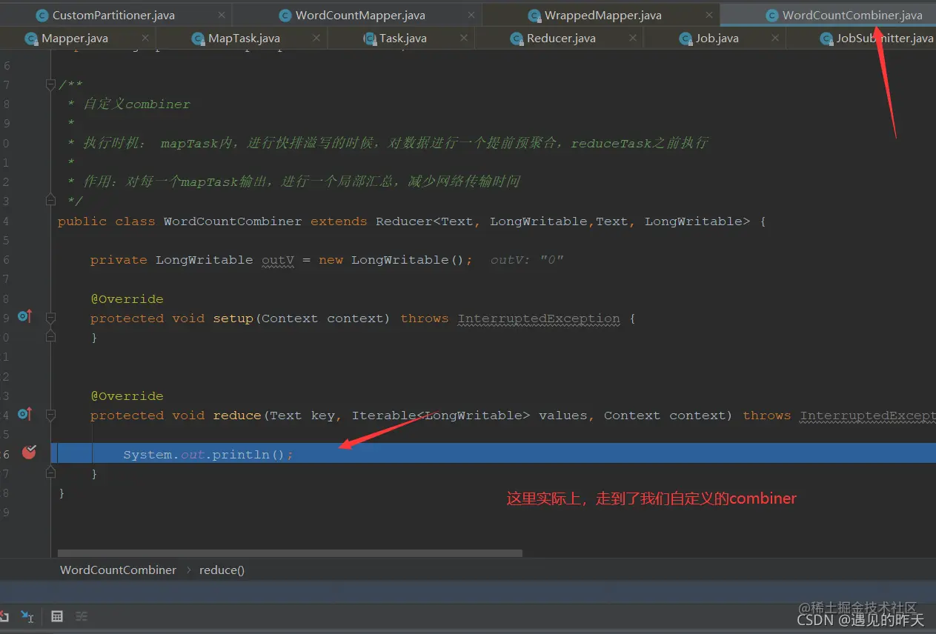936x634 pixels.
Task: Click the WordCountCombiner breadcrumb
Action: 119,570
